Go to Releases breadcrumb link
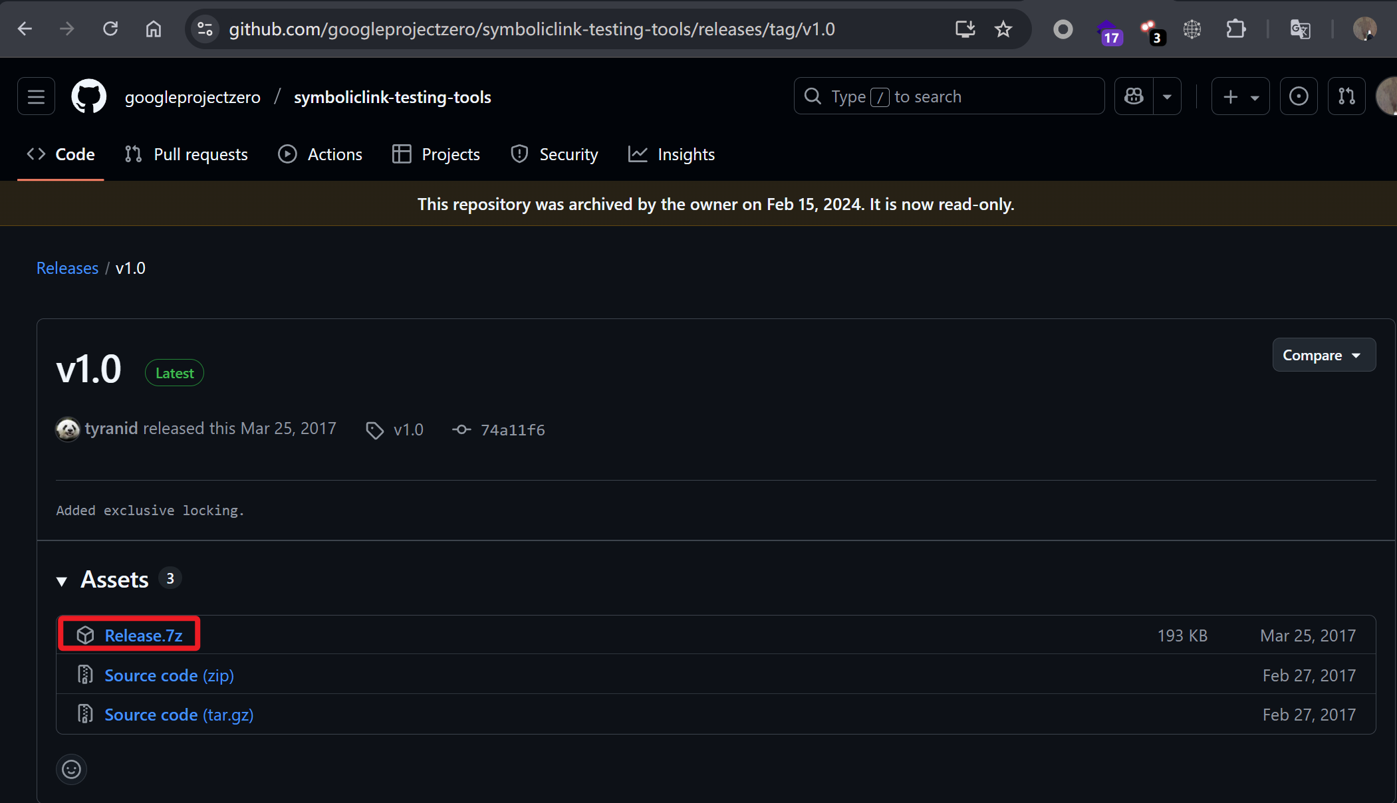 click(67, 268)
